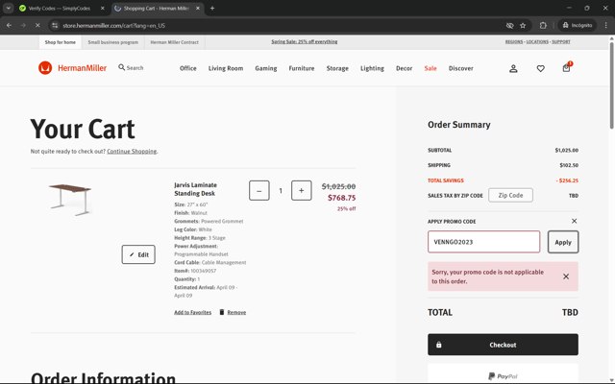The height and width of the screenshot is (384, 615).
Task: Open the Support link
Action: click(x=561, y=41)
